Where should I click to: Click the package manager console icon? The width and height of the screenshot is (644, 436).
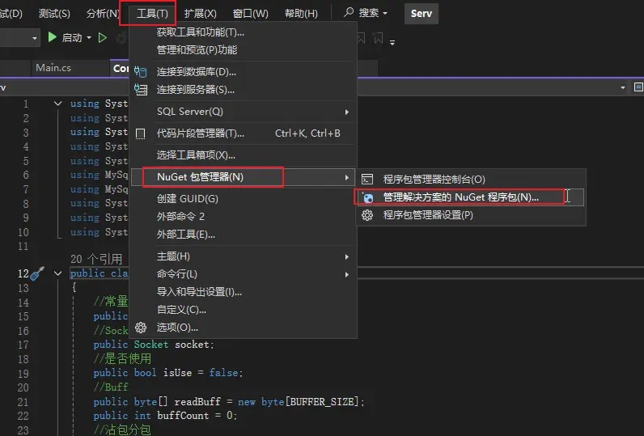click(367, 180)
